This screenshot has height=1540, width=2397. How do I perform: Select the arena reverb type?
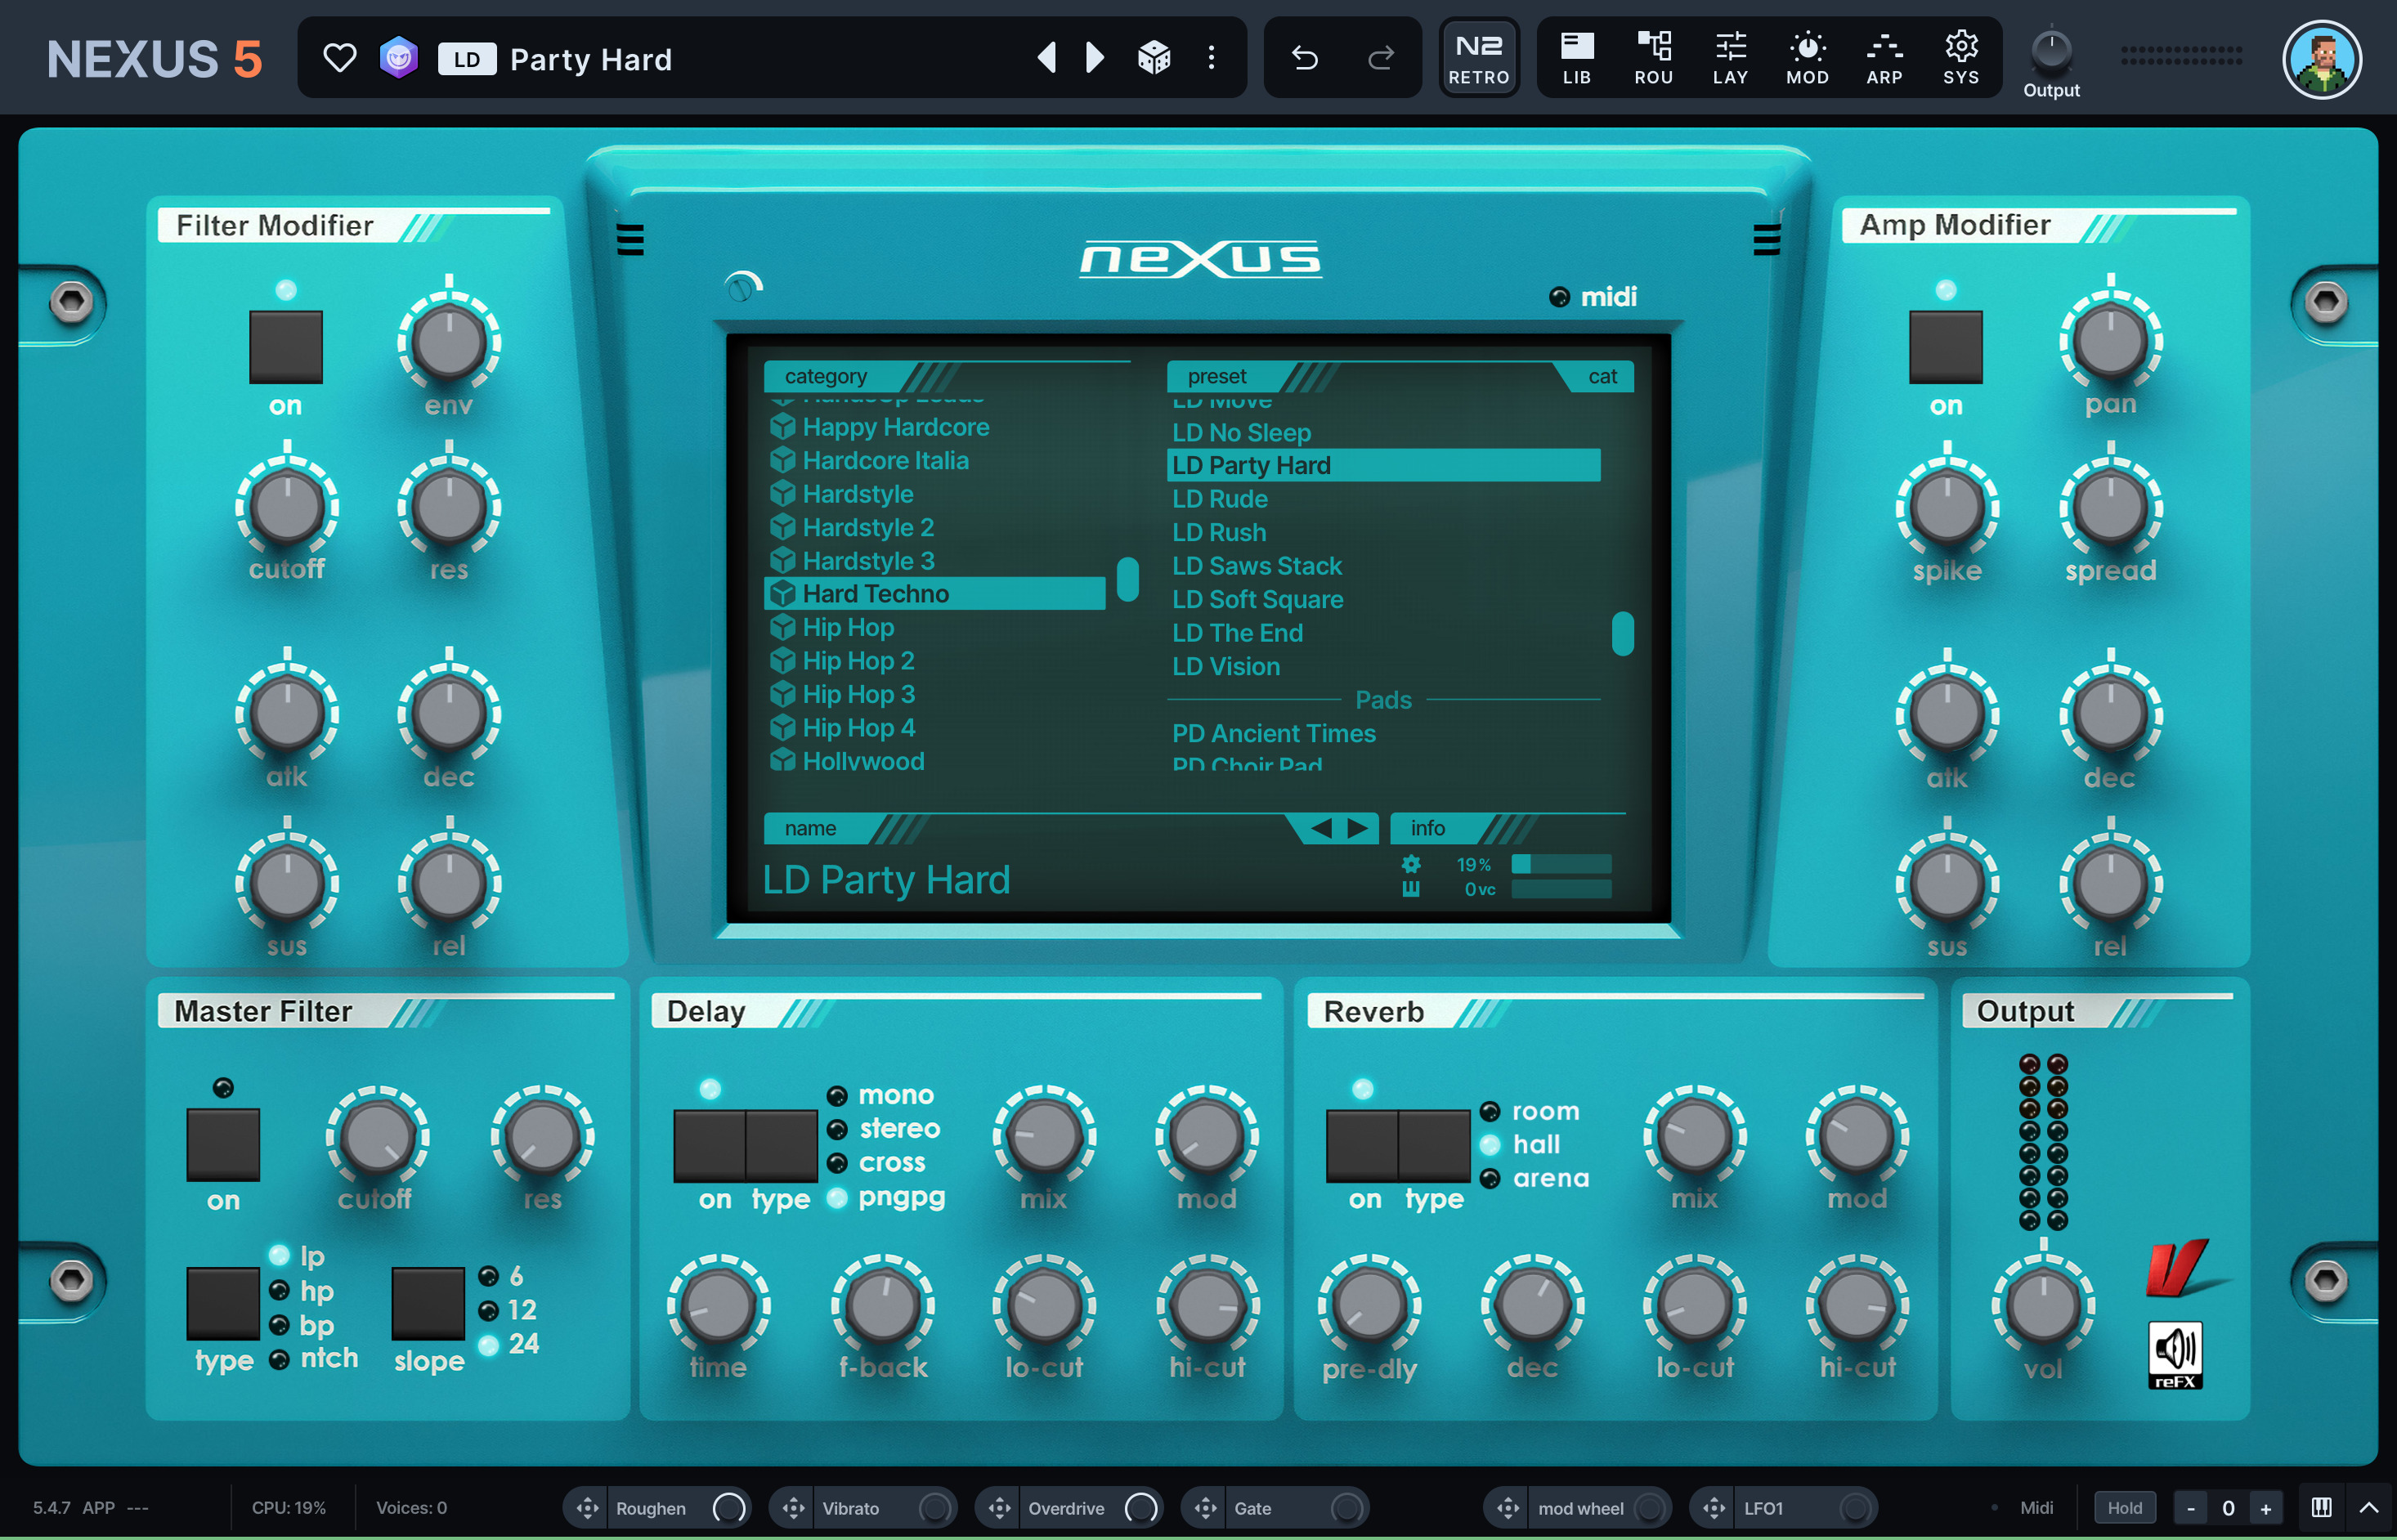pyautogui.click(x=1490, y=1179)
